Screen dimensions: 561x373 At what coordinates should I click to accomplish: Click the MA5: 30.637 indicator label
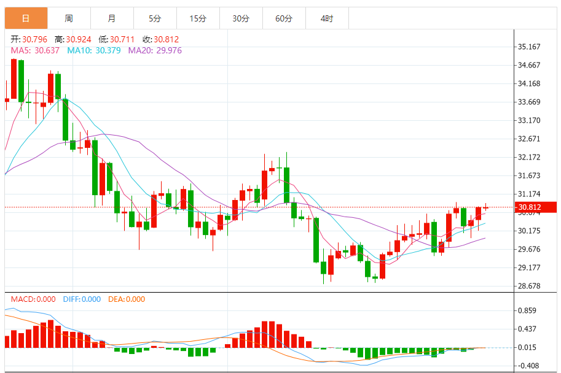(35, 50)
